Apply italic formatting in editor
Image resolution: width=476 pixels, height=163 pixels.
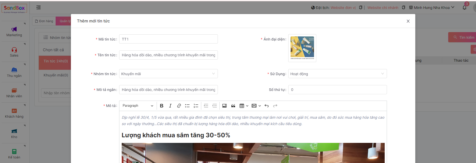pyautogui.click(x=170, y=106)
